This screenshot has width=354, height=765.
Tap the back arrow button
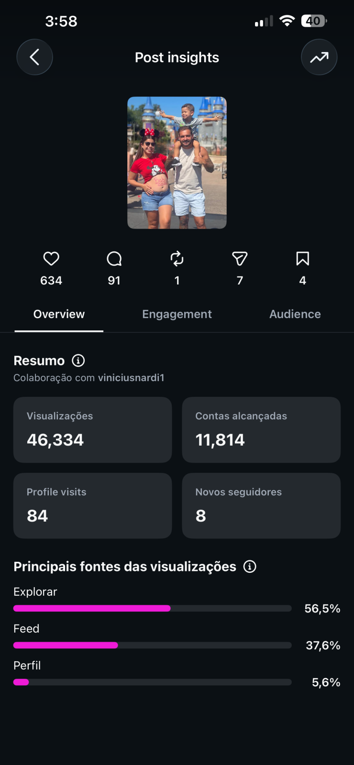(x=34, y=57)
